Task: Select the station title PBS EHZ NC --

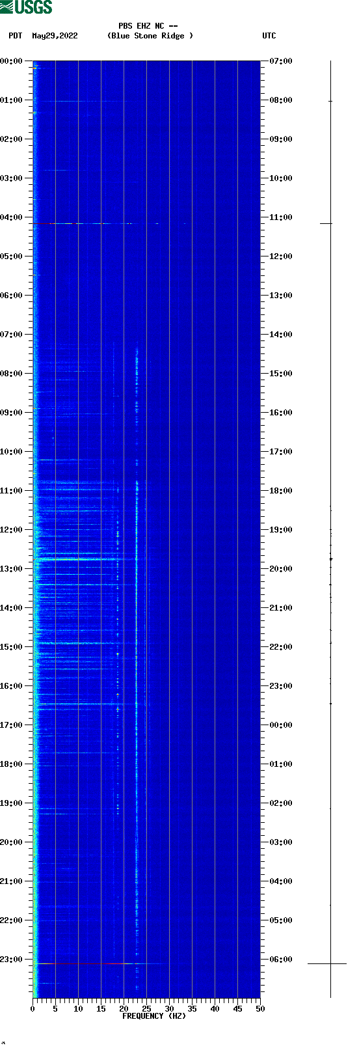Action: (148, 26)
